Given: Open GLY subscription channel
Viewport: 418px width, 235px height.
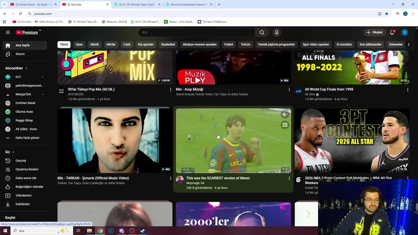Looking at the screenshot, I should pos(25,77).
